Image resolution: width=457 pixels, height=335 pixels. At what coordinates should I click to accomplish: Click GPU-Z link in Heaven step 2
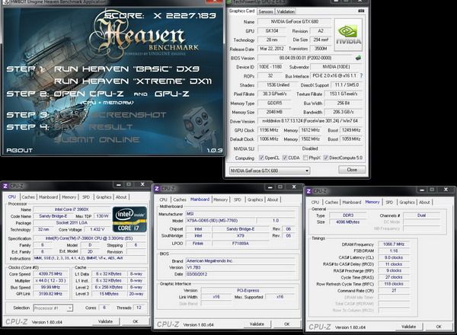[x=172, y=94]
